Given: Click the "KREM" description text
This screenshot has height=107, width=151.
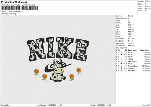Looking at the screenshot, I should tap(130, 59).
